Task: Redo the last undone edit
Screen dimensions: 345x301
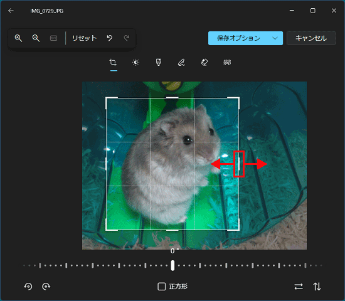Action: pos(127,38)
